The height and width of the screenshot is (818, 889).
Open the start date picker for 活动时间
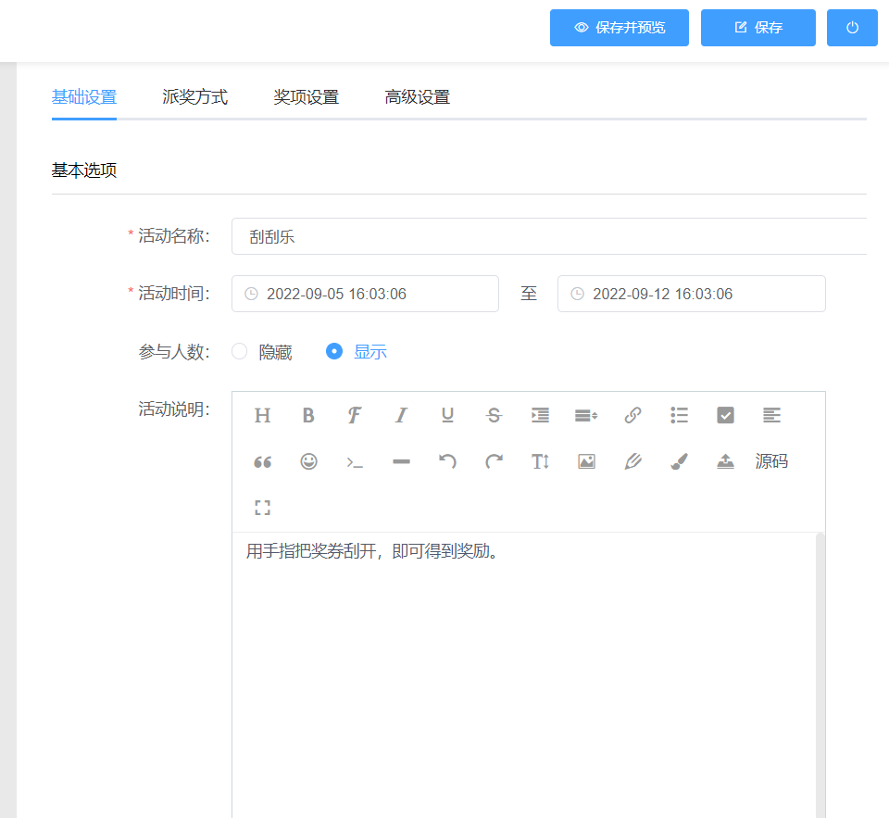point(365,294)
